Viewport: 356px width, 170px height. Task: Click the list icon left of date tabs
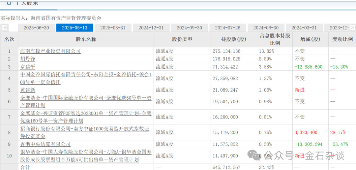[5, 28]
